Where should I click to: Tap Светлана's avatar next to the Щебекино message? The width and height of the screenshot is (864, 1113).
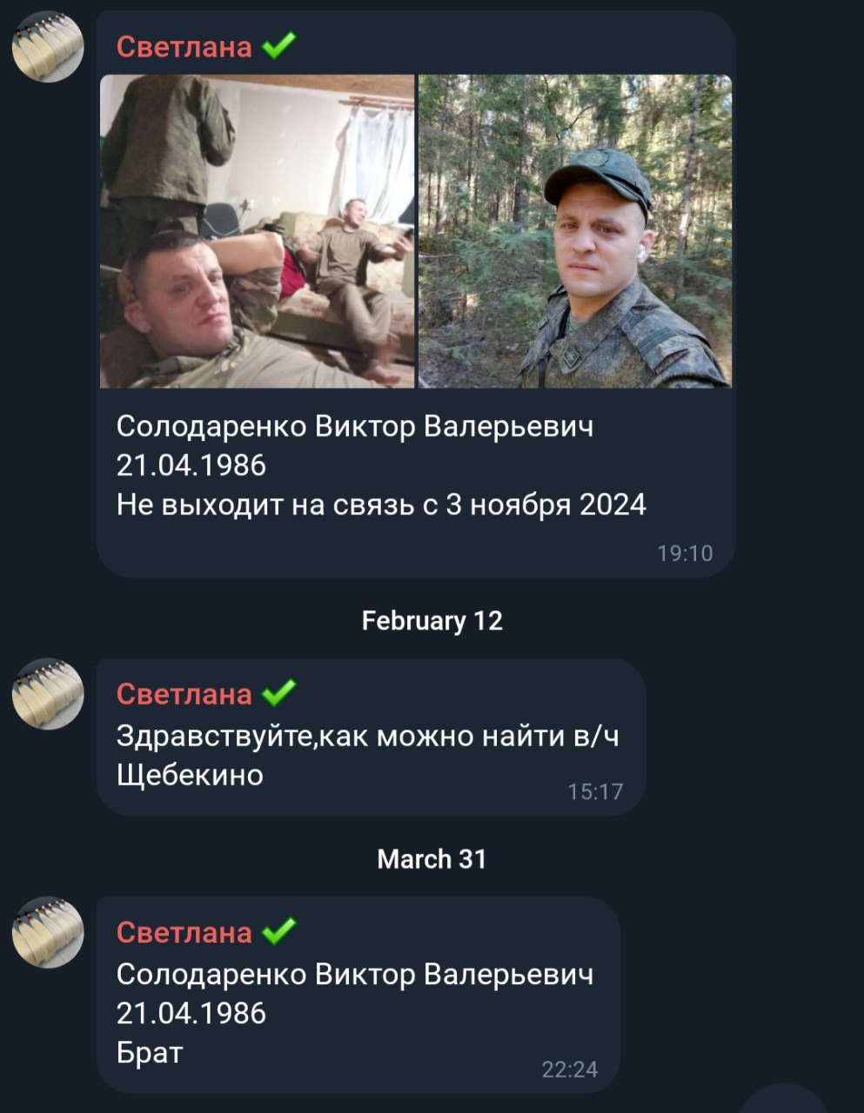point(48,694)
